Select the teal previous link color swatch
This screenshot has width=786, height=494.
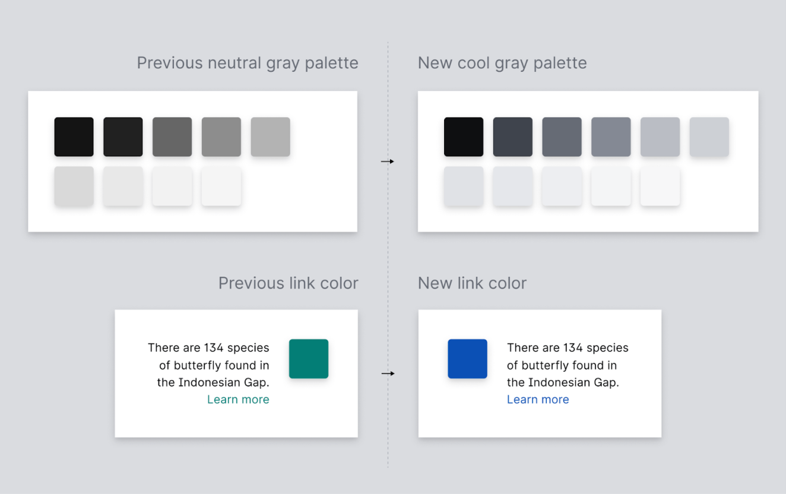(x=309, y=359)
